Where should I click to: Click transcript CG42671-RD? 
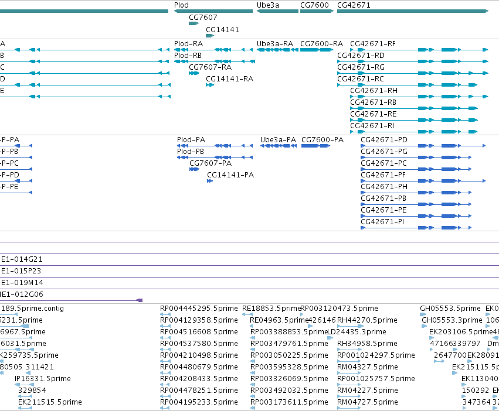click(x=361, y=55)
